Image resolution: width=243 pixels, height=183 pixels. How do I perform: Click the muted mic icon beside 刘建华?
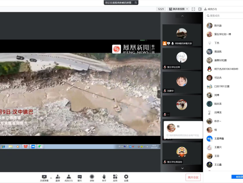pyautogui.click(x=165, y=91)
